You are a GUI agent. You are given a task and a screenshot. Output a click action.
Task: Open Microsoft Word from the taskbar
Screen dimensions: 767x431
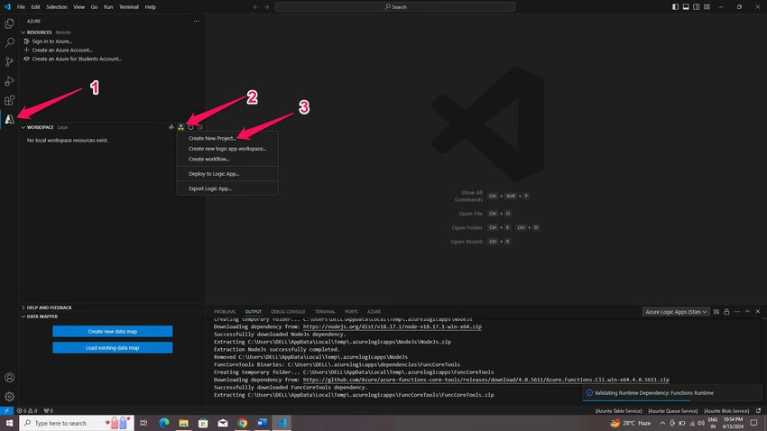pos(262,423)
